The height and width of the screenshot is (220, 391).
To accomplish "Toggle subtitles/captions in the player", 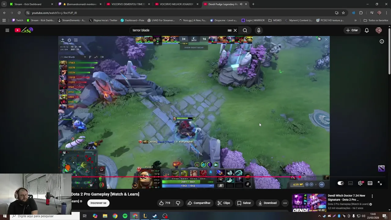I will (350, 183).
